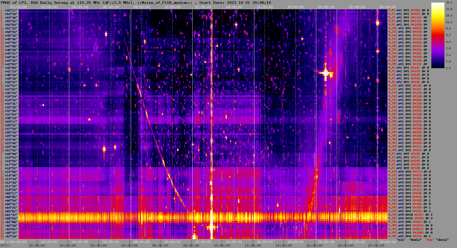Viewport: 457px width, 248px height.
Task: Click the "UTC>>" axis label
Action: tap(6, 245)
